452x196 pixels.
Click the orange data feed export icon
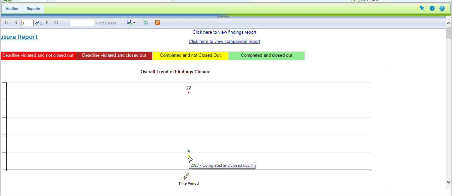[158, 22]
